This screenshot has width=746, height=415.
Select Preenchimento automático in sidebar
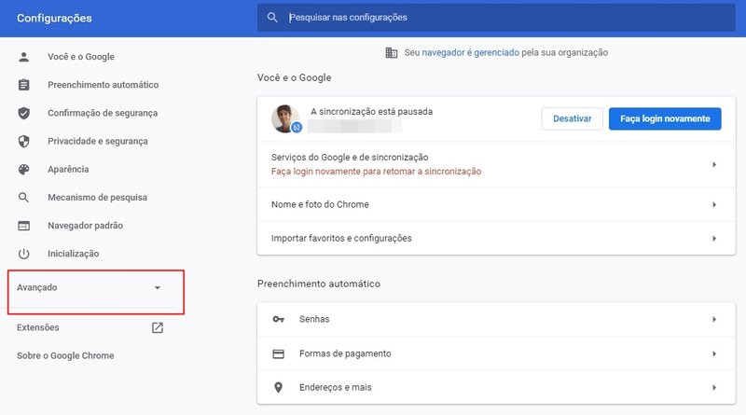(104, 85)
